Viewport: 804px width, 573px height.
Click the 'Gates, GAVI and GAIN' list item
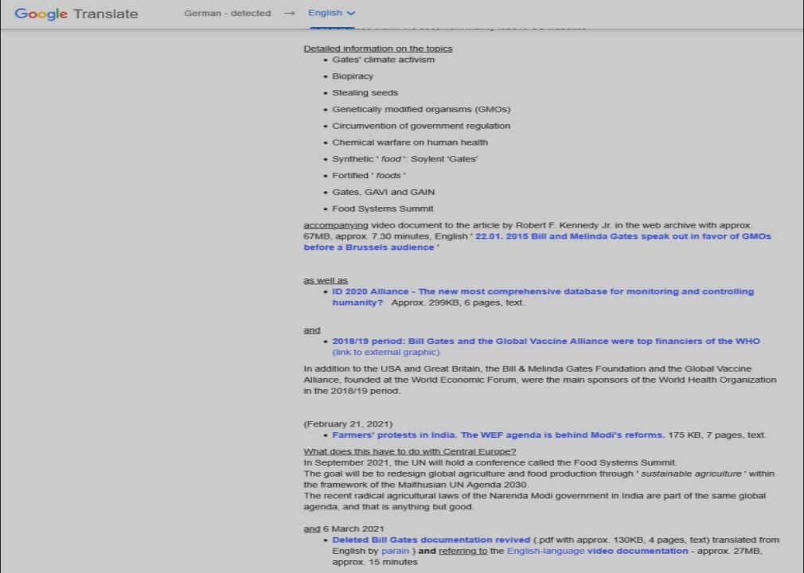tap(384, 193)
